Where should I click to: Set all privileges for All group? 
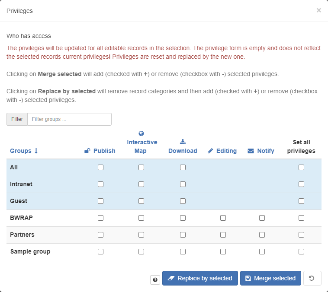coord(302,167)
